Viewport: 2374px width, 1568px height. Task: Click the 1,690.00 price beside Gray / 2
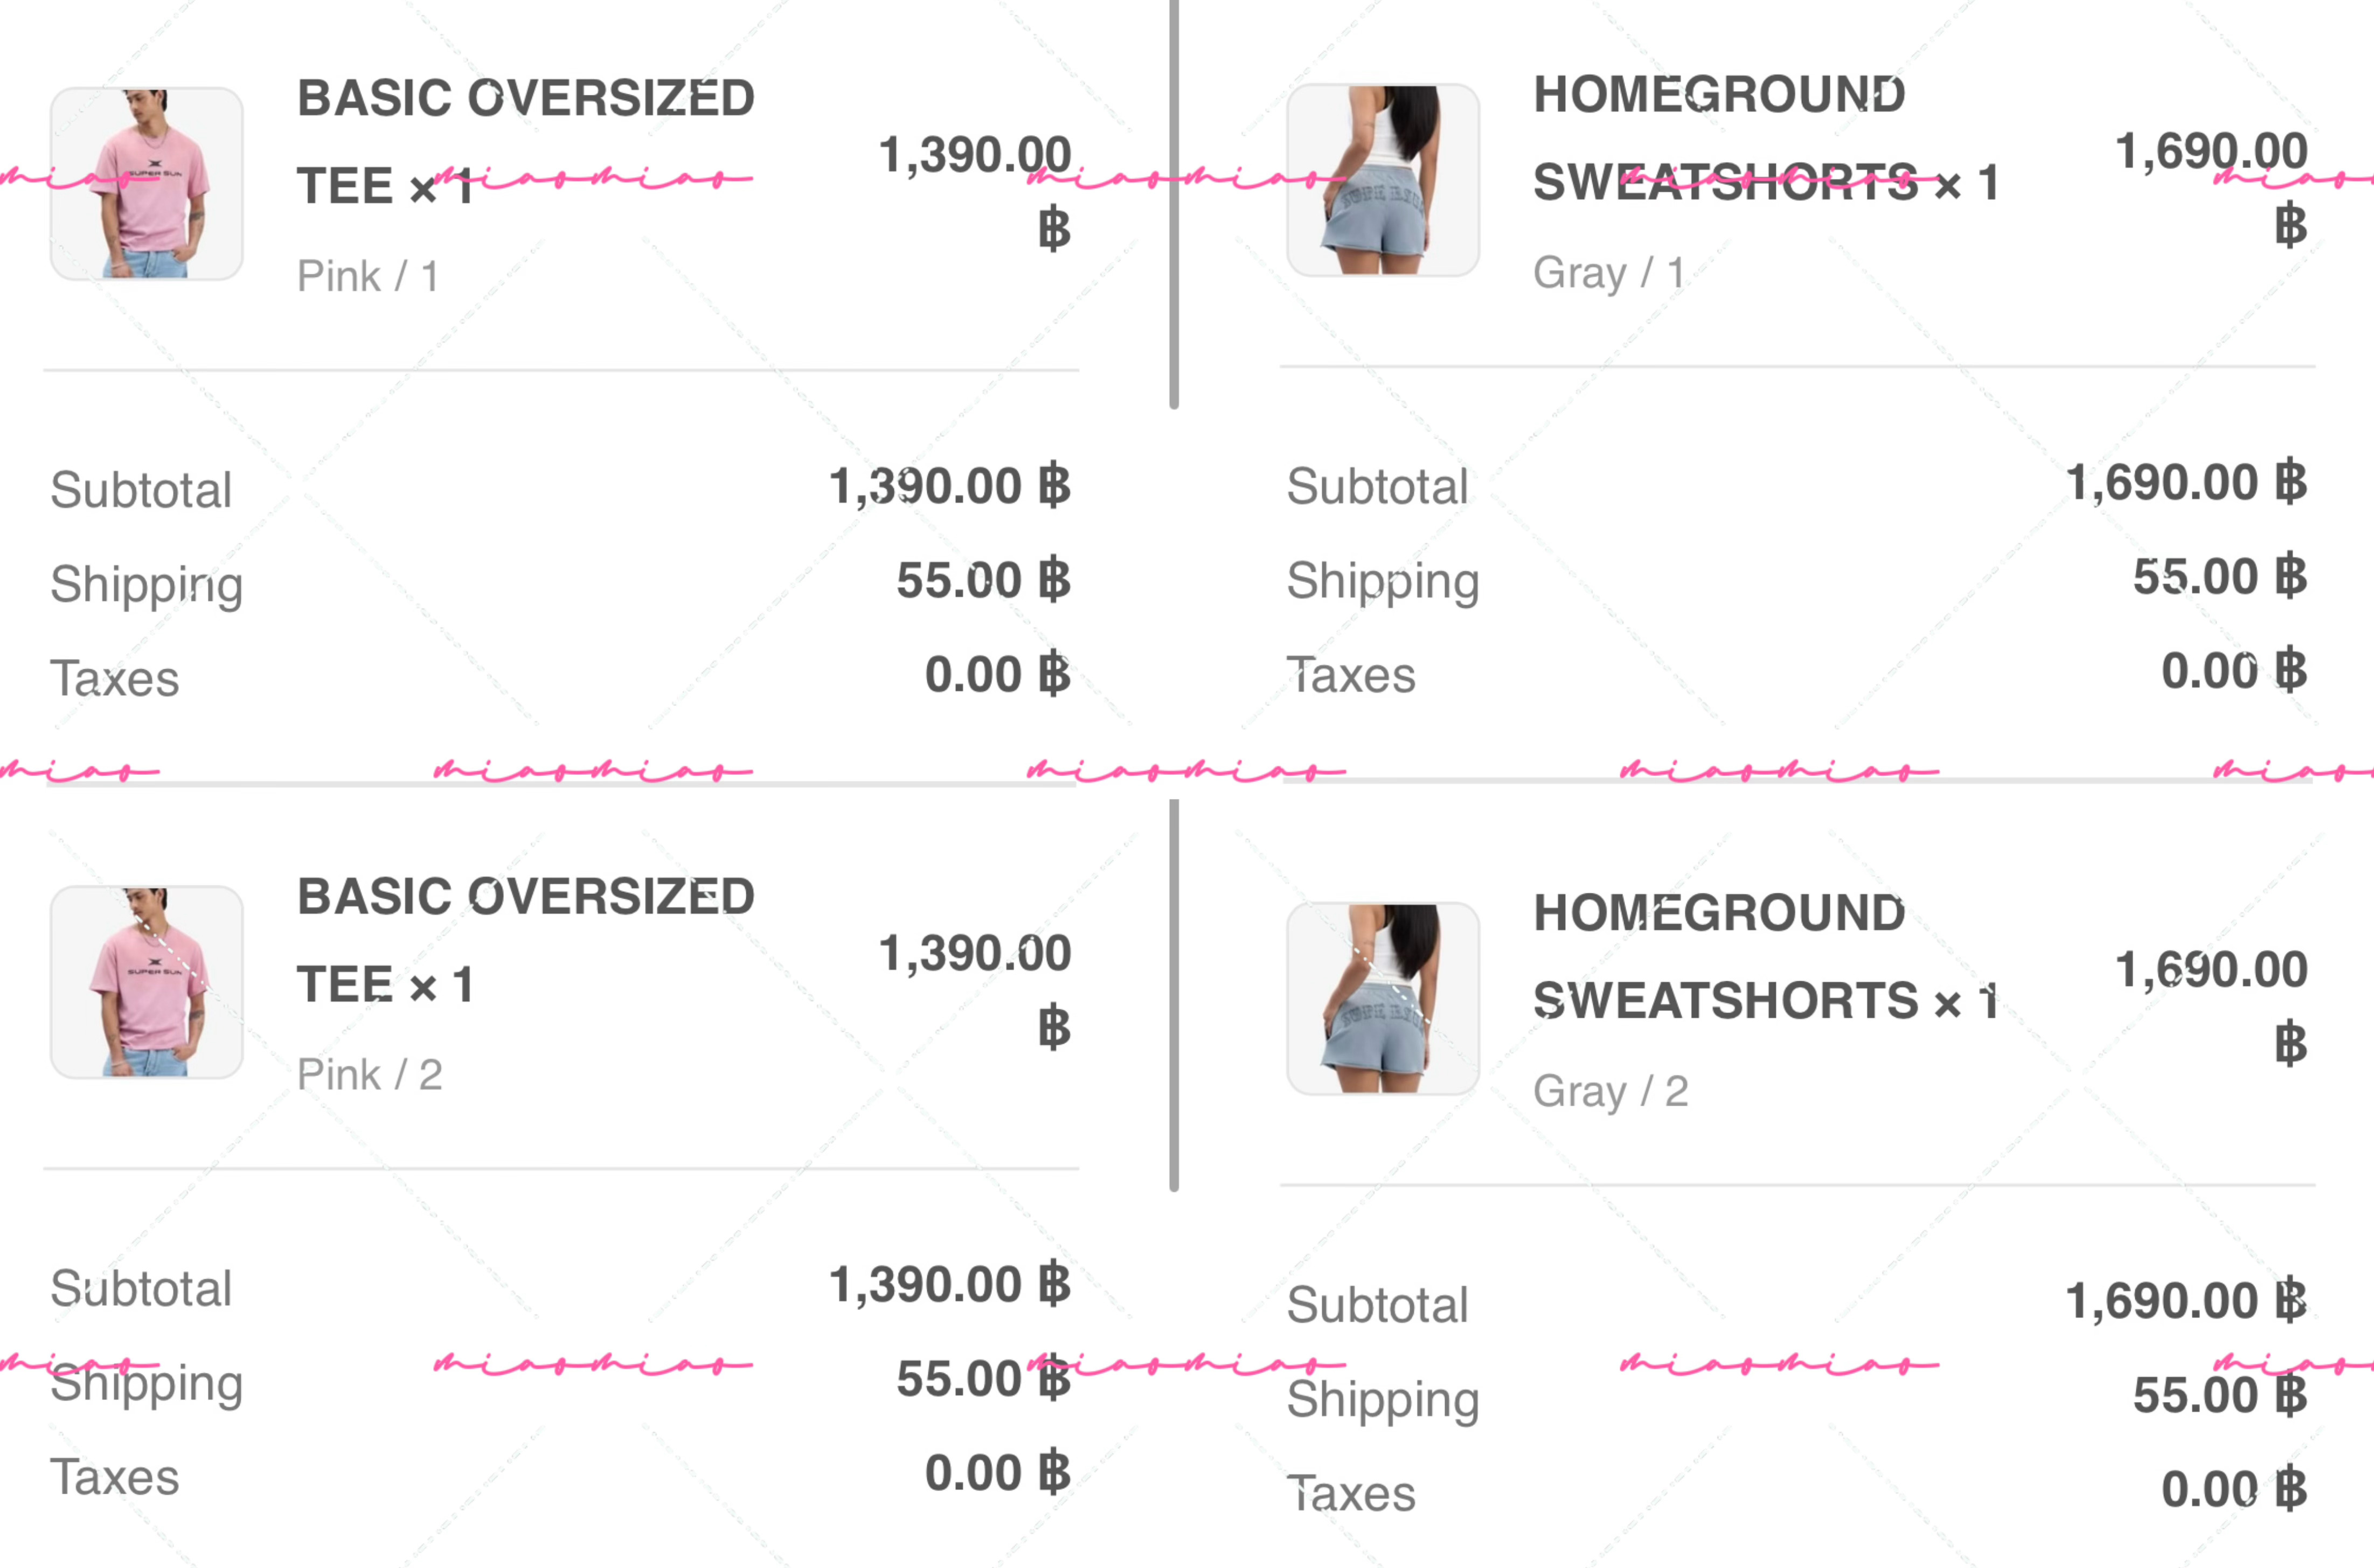point(2212,1006)
